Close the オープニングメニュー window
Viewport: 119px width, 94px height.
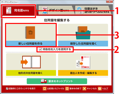coord(109,2)
